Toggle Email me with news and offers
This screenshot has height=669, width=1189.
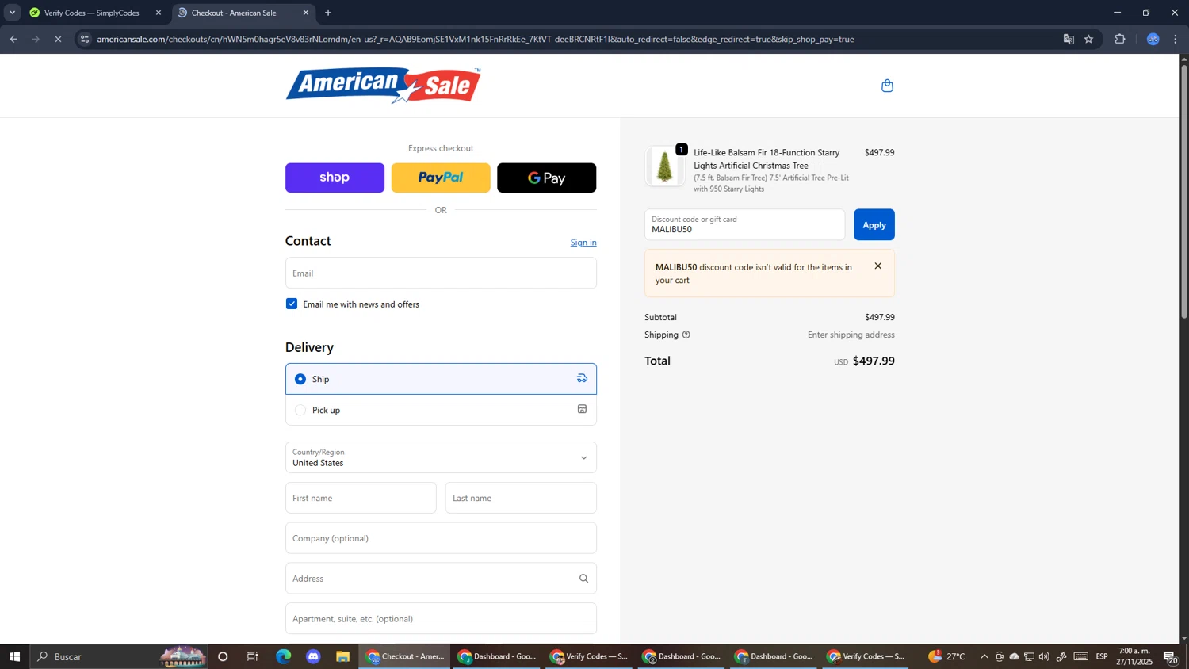[292, 304]
